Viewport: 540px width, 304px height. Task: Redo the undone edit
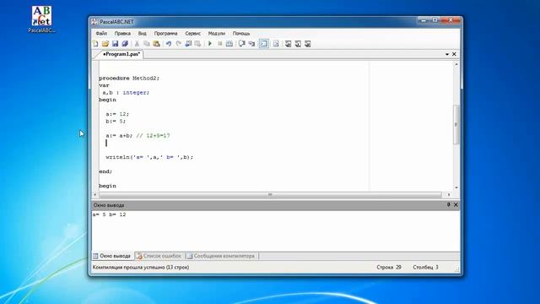pyautogui.click(x=178, y=43)
